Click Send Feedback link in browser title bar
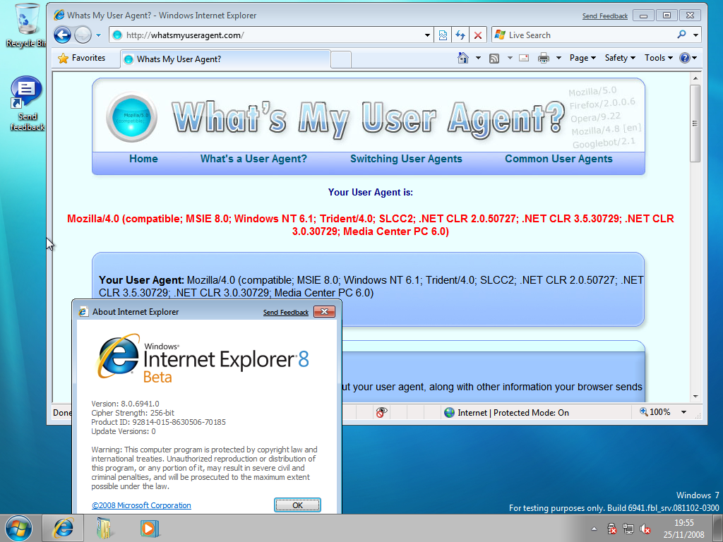Viewport: 723px width, 542px height. point(604,16)
